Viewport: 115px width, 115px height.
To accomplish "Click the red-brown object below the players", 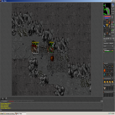I will coord(52,58).
